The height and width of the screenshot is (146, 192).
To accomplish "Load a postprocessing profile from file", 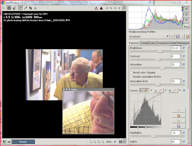I will pos(172,36).
